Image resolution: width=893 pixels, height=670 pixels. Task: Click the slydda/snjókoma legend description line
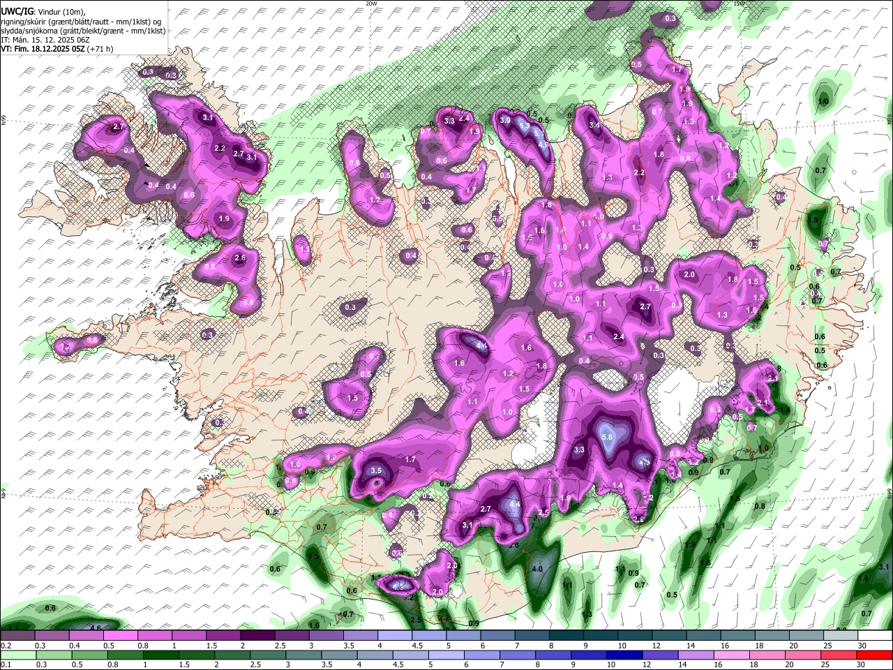(x=83, y=31)
